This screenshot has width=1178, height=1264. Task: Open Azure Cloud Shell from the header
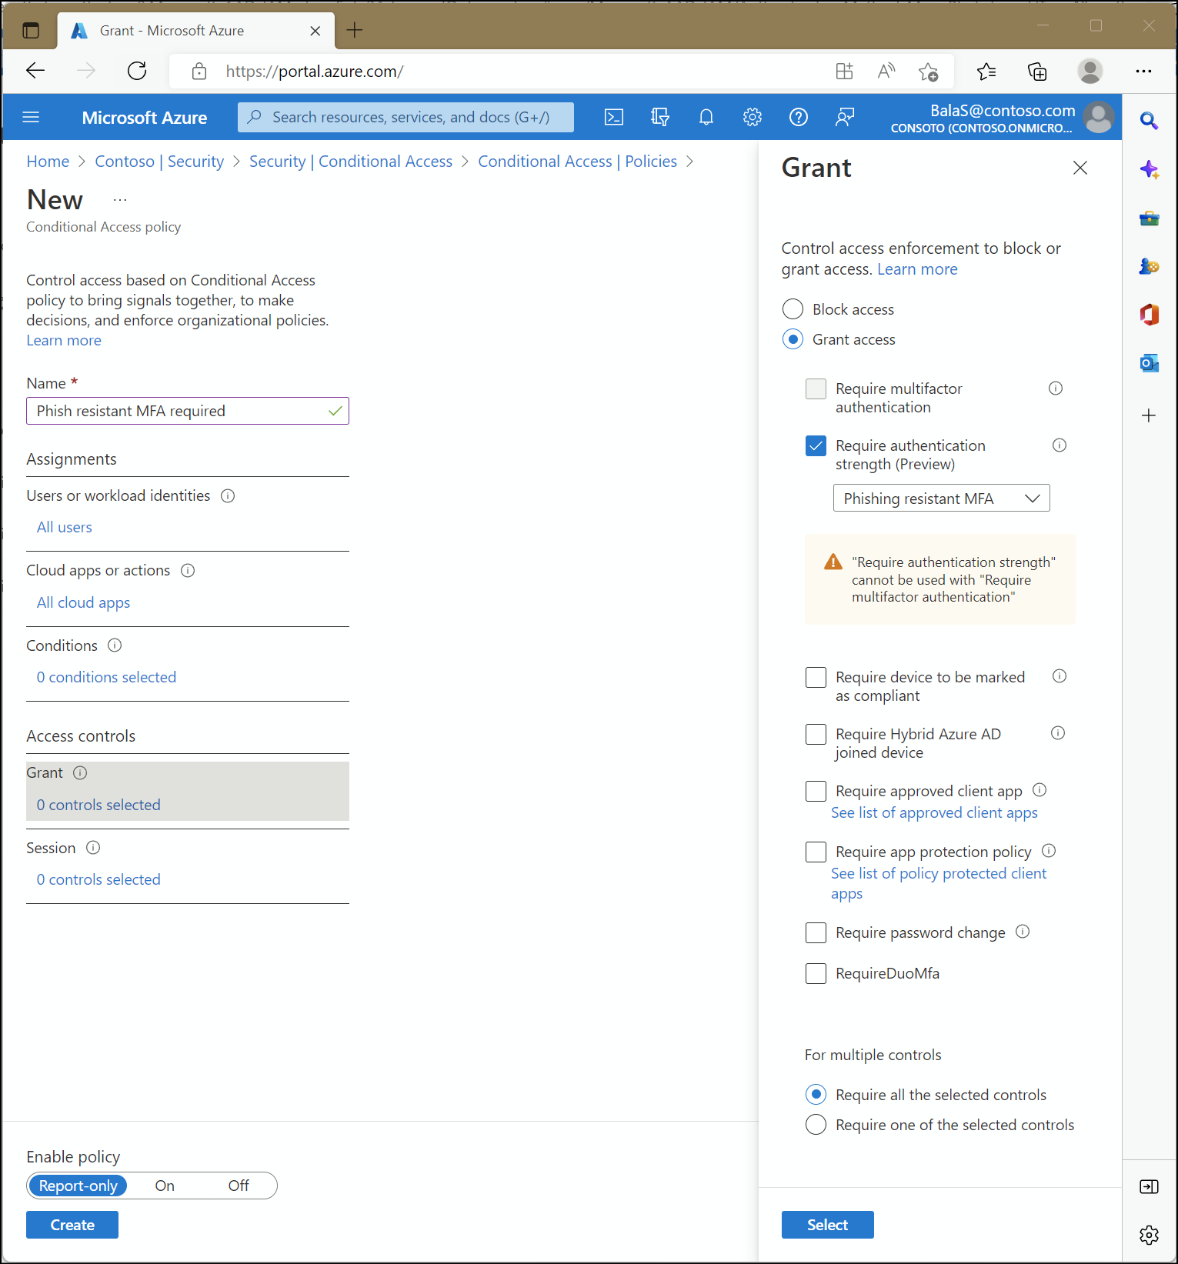point(613,117)
